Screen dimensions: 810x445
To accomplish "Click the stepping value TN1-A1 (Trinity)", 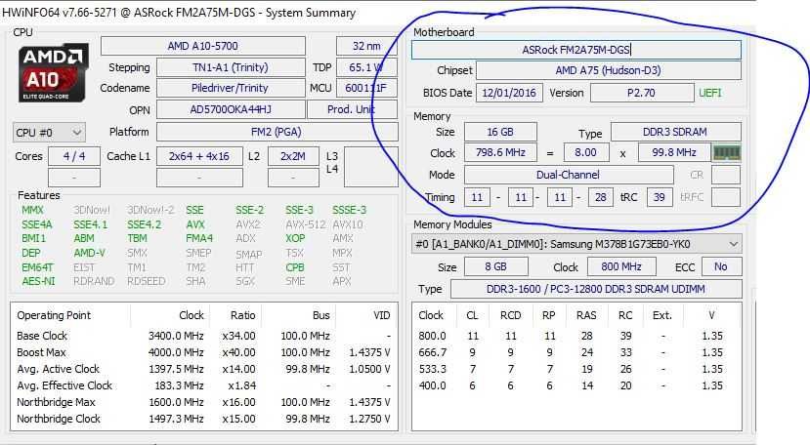I will [231, 67].
